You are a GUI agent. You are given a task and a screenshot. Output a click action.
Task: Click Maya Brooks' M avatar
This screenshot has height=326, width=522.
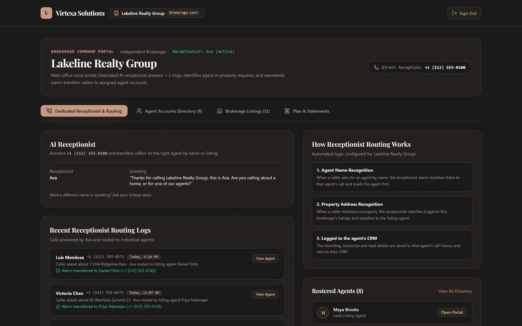tap(323, 313)
